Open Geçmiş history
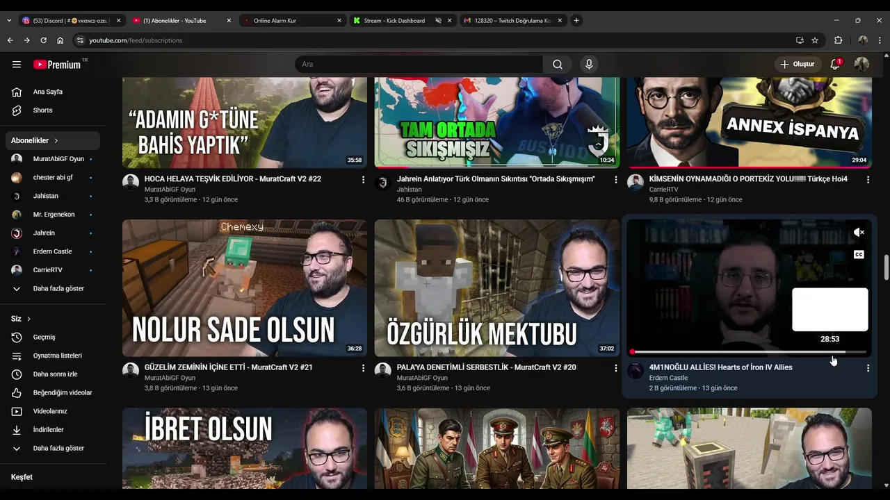Viewport: 890px width, 500px height. pos(54,337)
